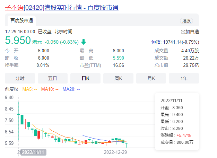
Task: Select the 周K chart tab
Action: [118, 78]
